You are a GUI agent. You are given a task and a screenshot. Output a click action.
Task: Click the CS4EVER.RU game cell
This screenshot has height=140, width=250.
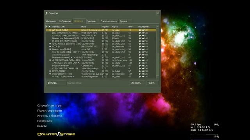click(x=87, y=66)
